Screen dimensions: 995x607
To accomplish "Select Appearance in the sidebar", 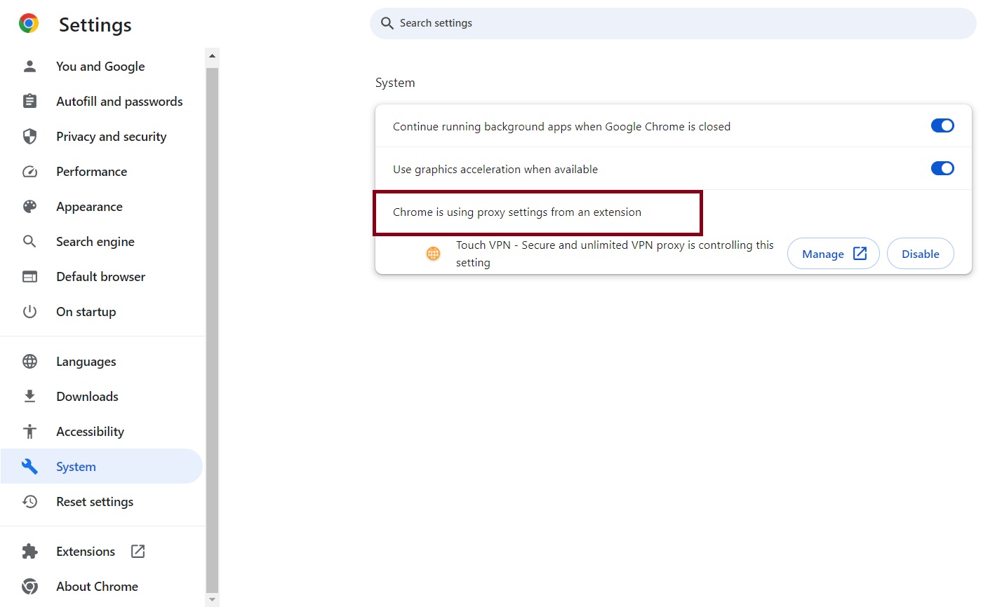I will [89, 207].
